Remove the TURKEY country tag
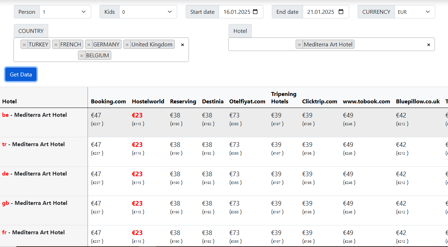The image size is (448, 247). (x=24, y=45)
